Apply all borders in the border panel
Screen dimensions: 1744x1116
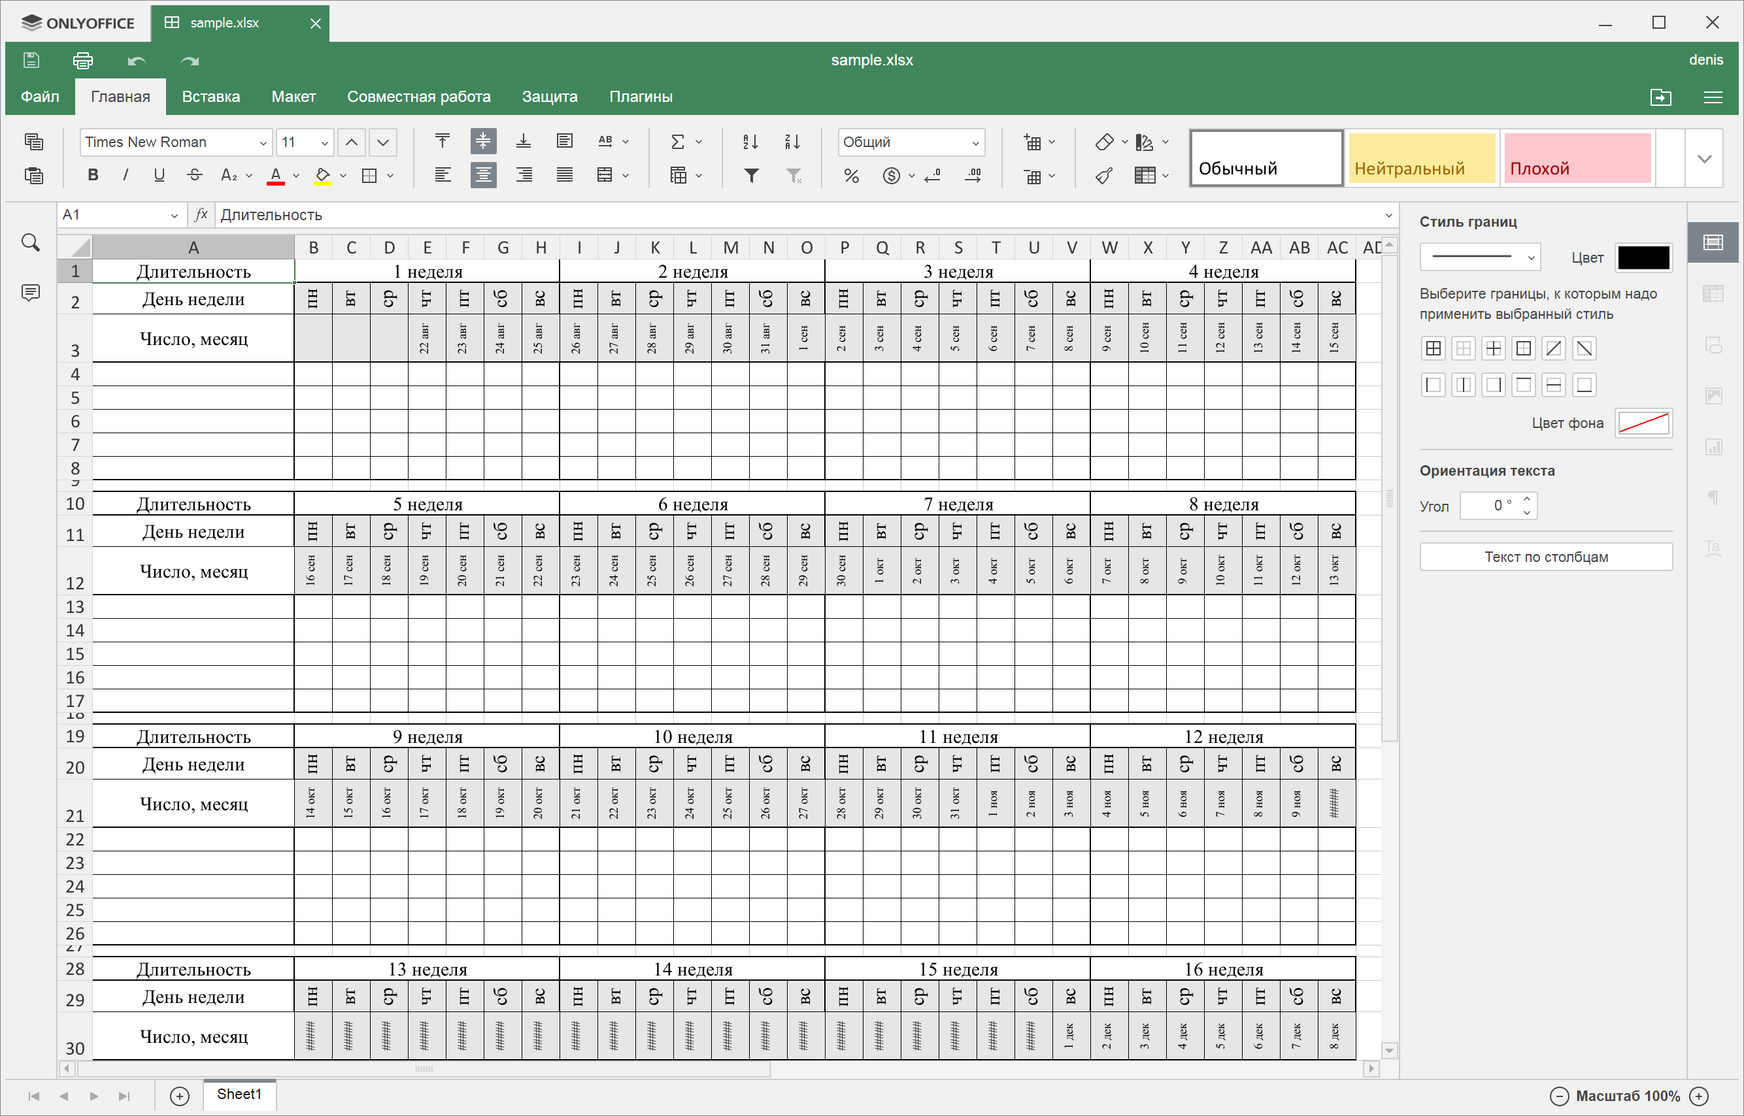point(1433,348)
